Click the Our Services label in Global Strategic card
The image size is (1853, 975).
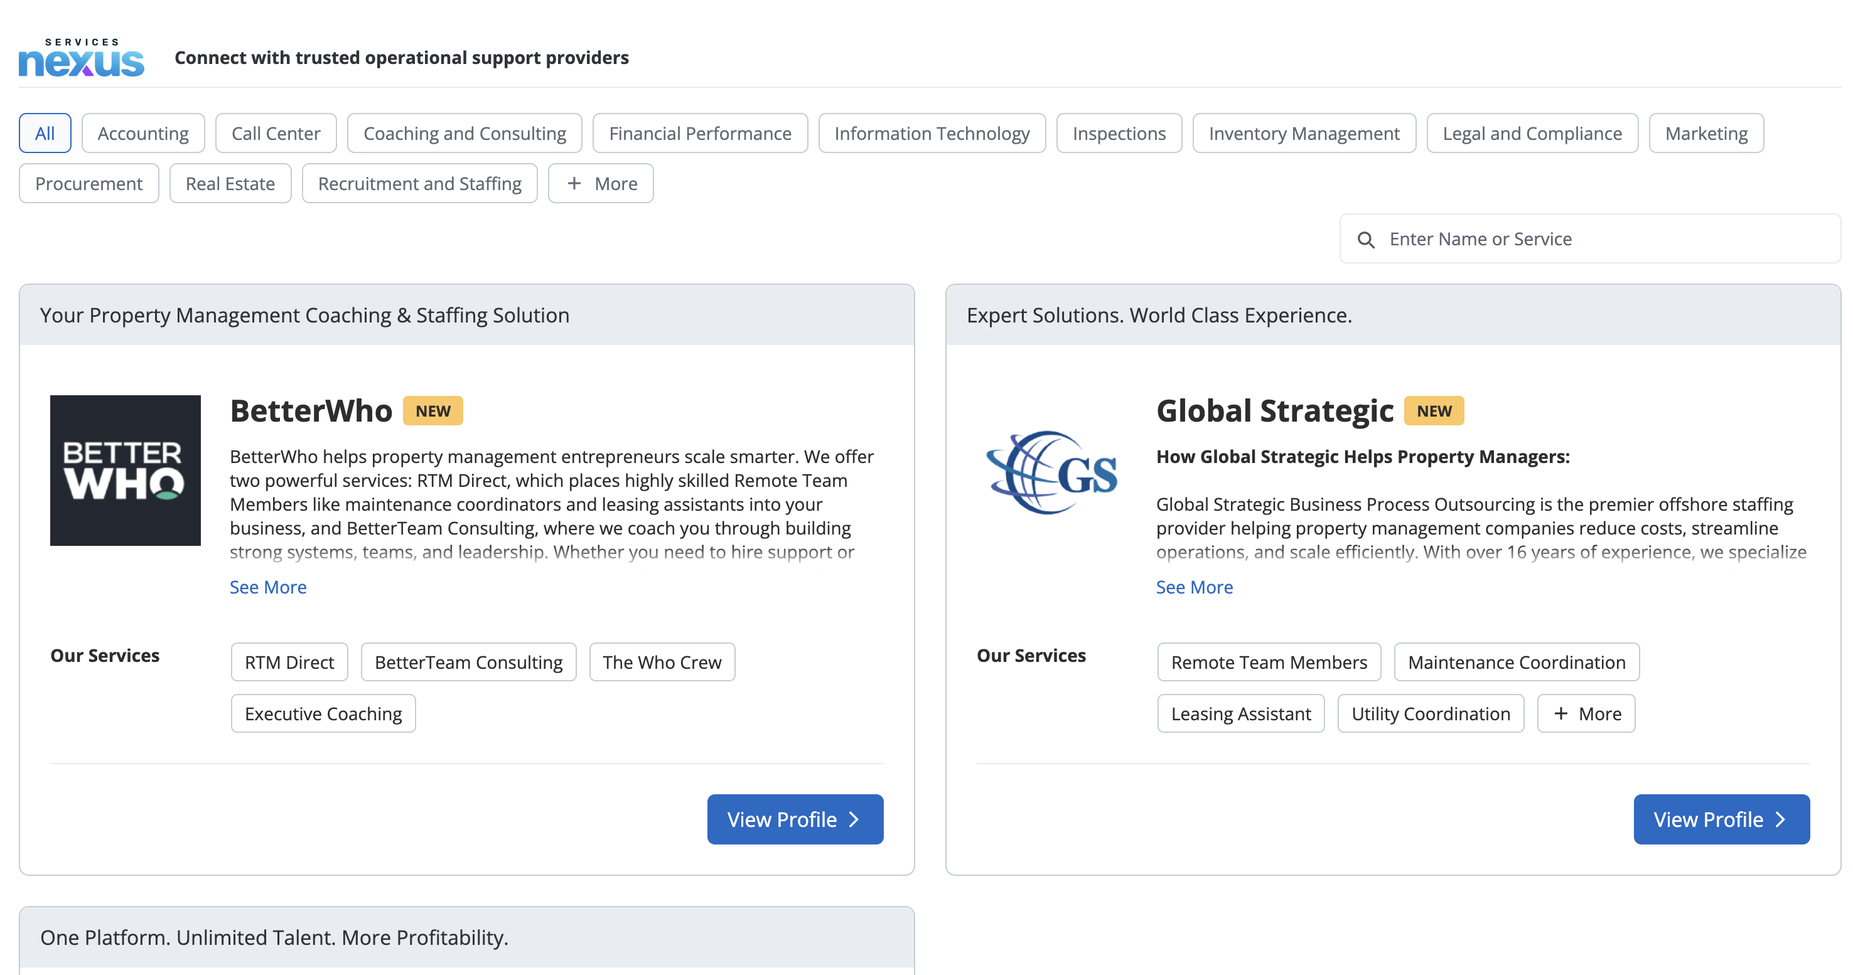1031,656
